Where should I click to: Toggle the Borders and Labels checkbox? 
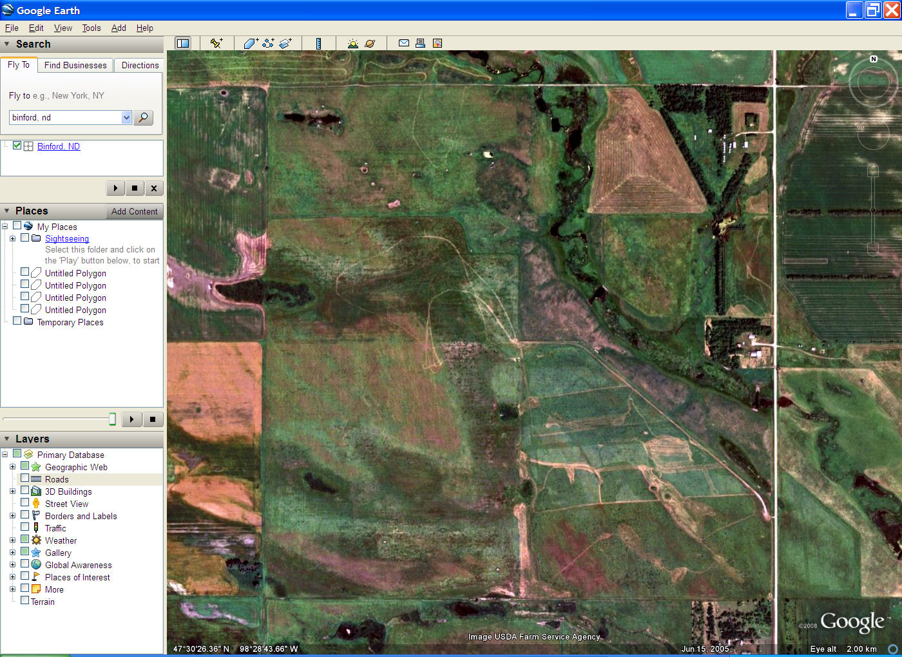(x=24, y=515)
